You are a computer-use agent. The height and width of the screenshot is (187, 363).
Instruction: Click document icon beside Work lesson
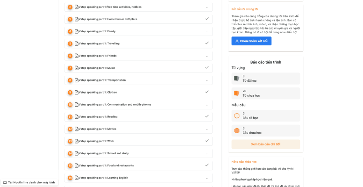77,141
